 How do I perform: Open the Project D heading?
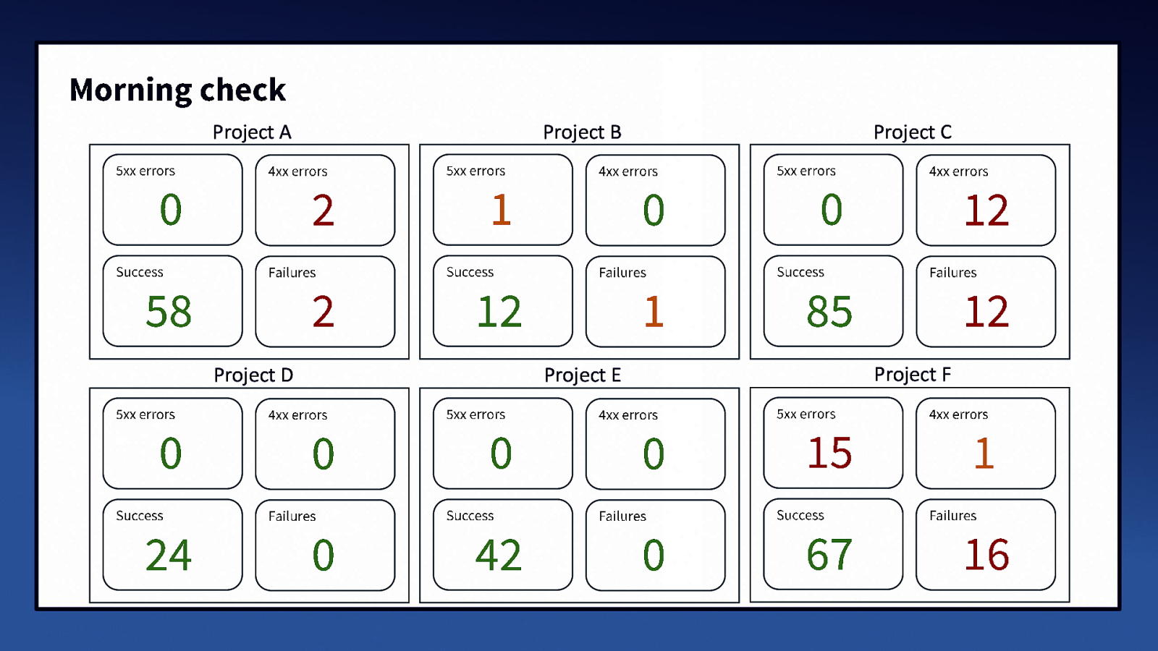[x=253, y=375]
